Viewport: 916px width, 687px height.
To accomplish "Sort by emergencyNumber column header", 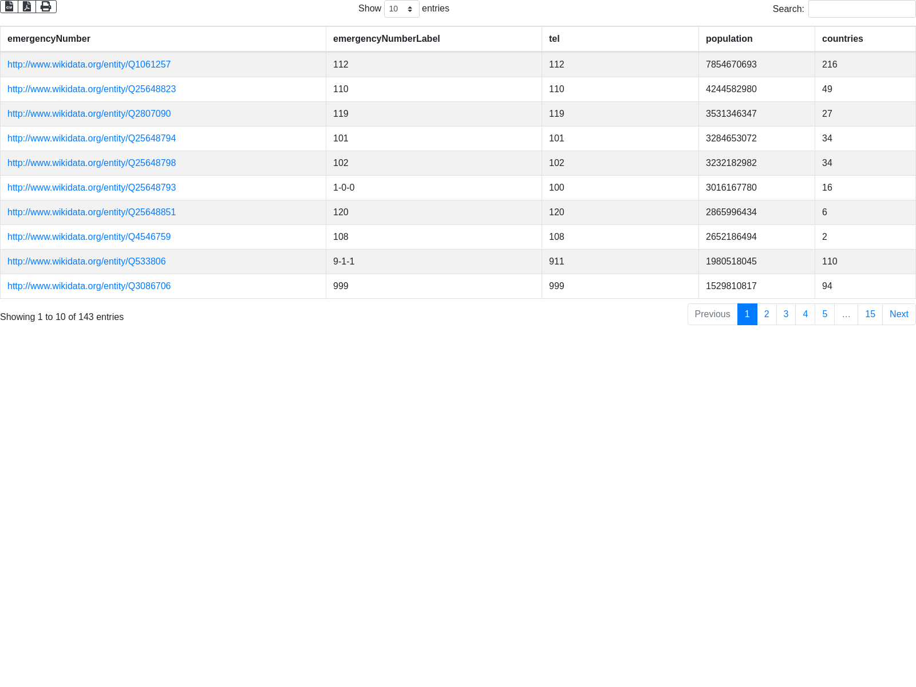I will (49, 39).
